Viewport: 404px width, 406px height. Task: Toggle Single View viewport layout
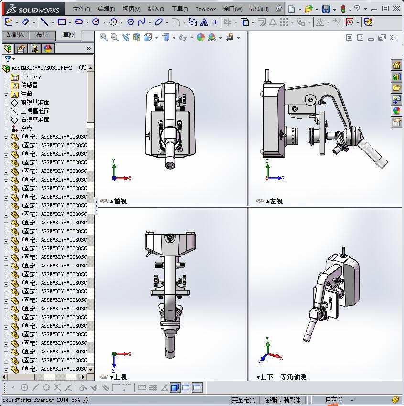(175, 388)
